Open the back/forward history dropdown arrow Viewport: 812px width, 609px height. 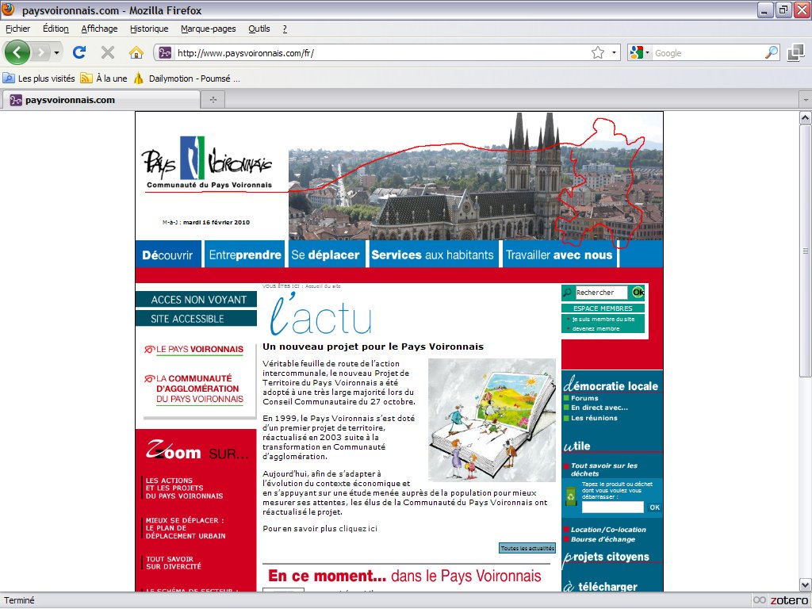click(56, 53)
